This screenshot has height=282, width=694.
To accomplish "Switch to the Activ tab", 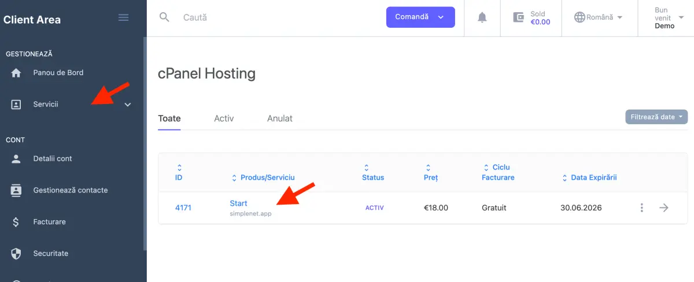I will click(224, 118).
